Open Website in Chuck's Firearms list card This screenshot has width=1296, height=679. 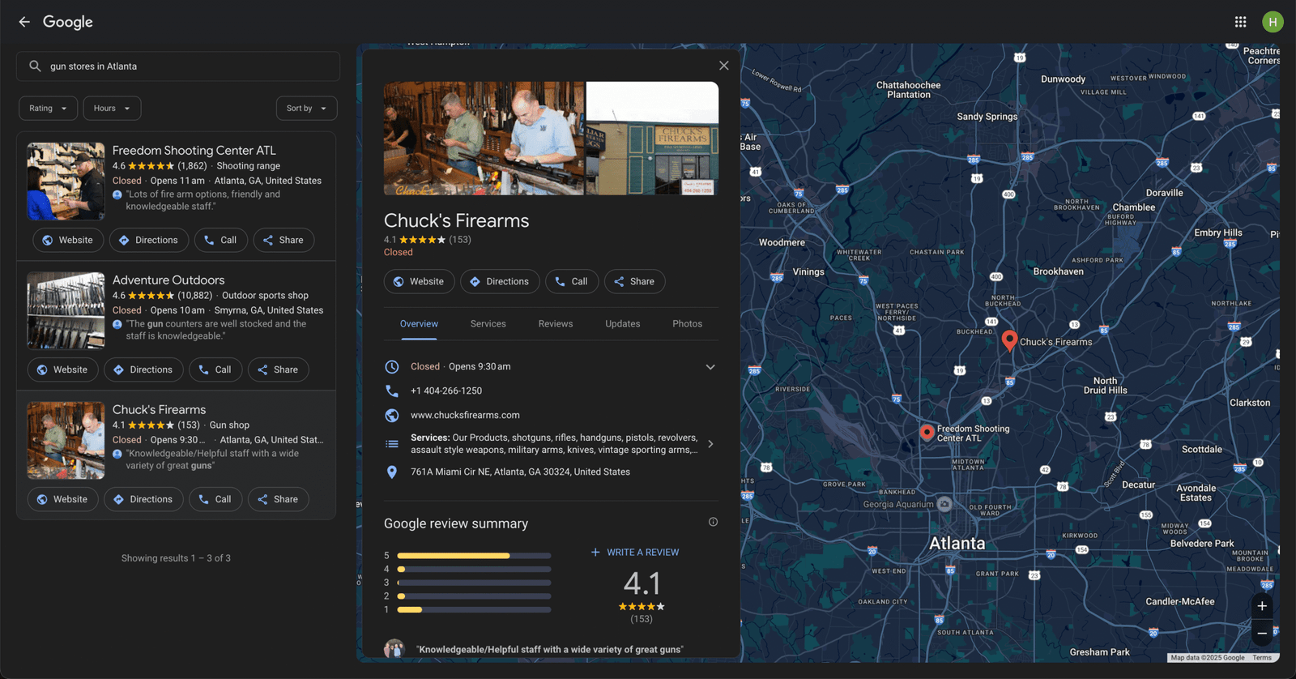click(x=63, y=499)
